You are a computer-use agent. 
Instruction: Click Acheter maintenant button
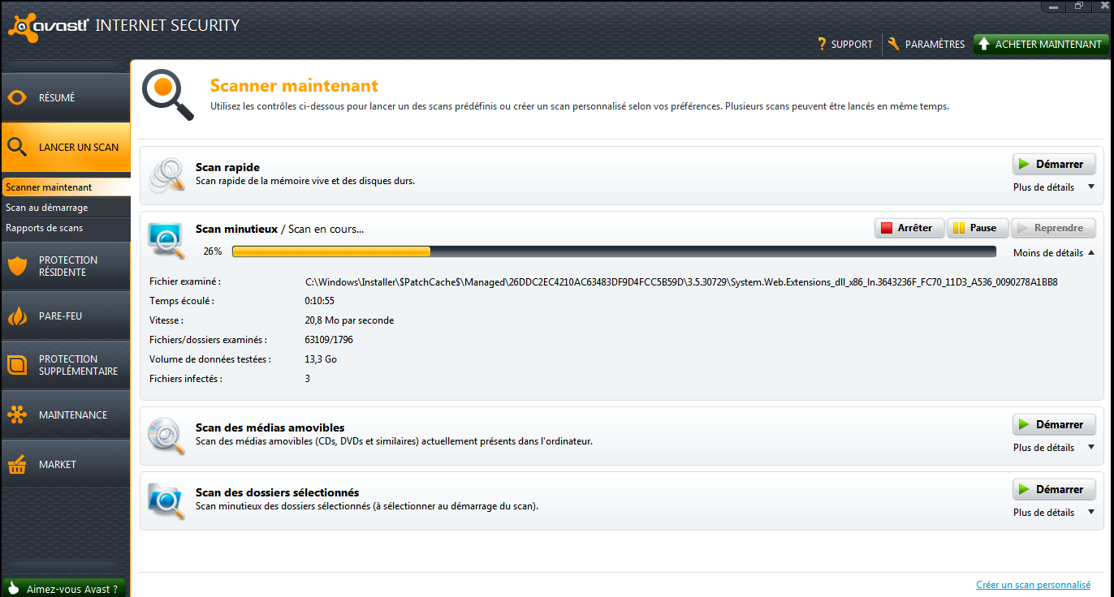click(x=1041, y=44)
